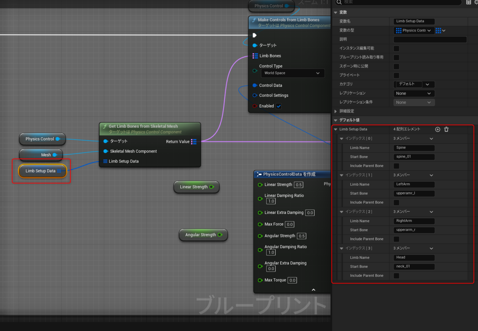This screenshot has height=331, width=478.
Task: Open the property matrix grid icon beside search
Action: pyautogui.click(x=468, y=2)
